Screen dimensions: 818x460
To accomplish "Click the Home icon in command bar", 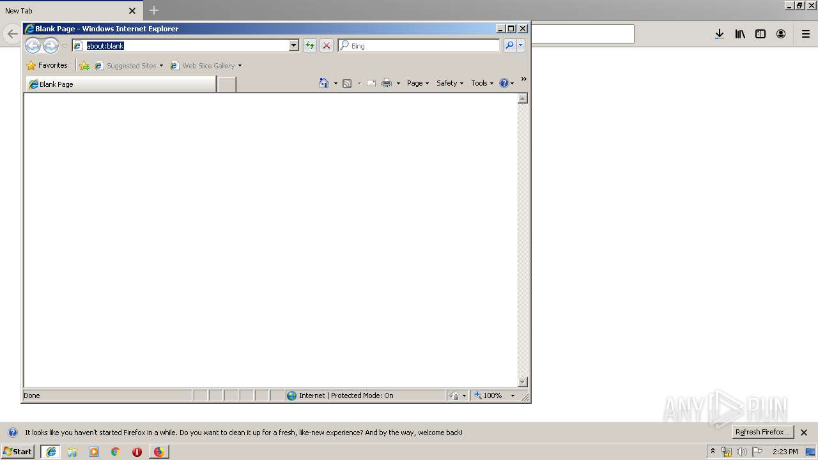I will [324, 83].
